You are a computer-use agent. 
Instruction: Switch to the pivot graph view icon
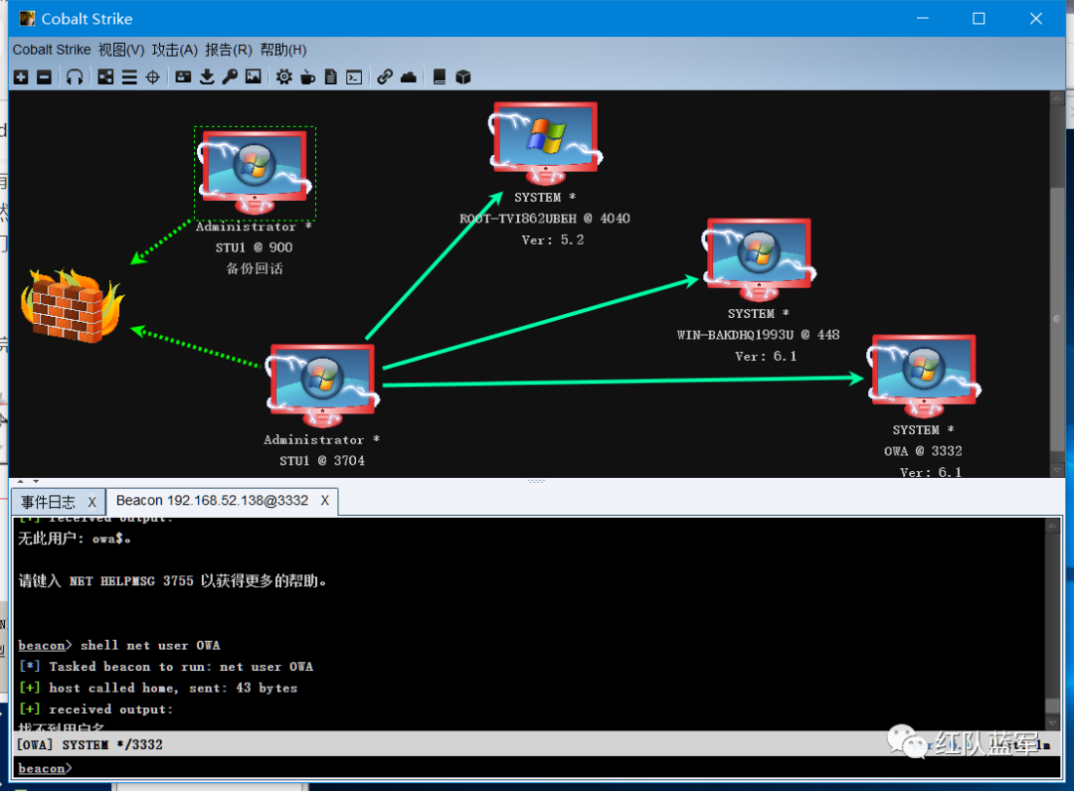pyautogui.click(x=105, y=78)
